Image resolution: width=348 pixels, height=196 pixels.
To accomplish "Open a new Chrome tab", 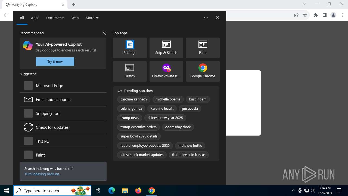I will coord(73,5).
